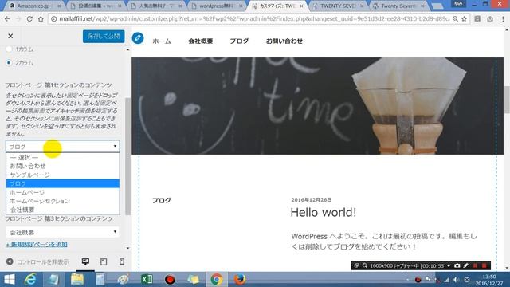Select the 1カラム radio option

[9, 49]
